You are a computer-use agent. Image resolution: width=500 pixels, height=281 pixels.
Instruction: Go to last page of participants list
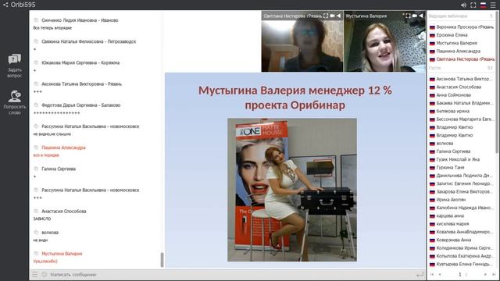tap(494, 274)
